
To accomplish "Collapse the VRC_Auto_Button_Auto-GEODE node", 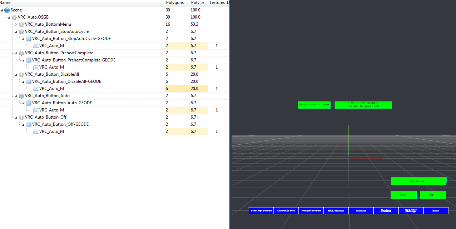I will point(23,103).
